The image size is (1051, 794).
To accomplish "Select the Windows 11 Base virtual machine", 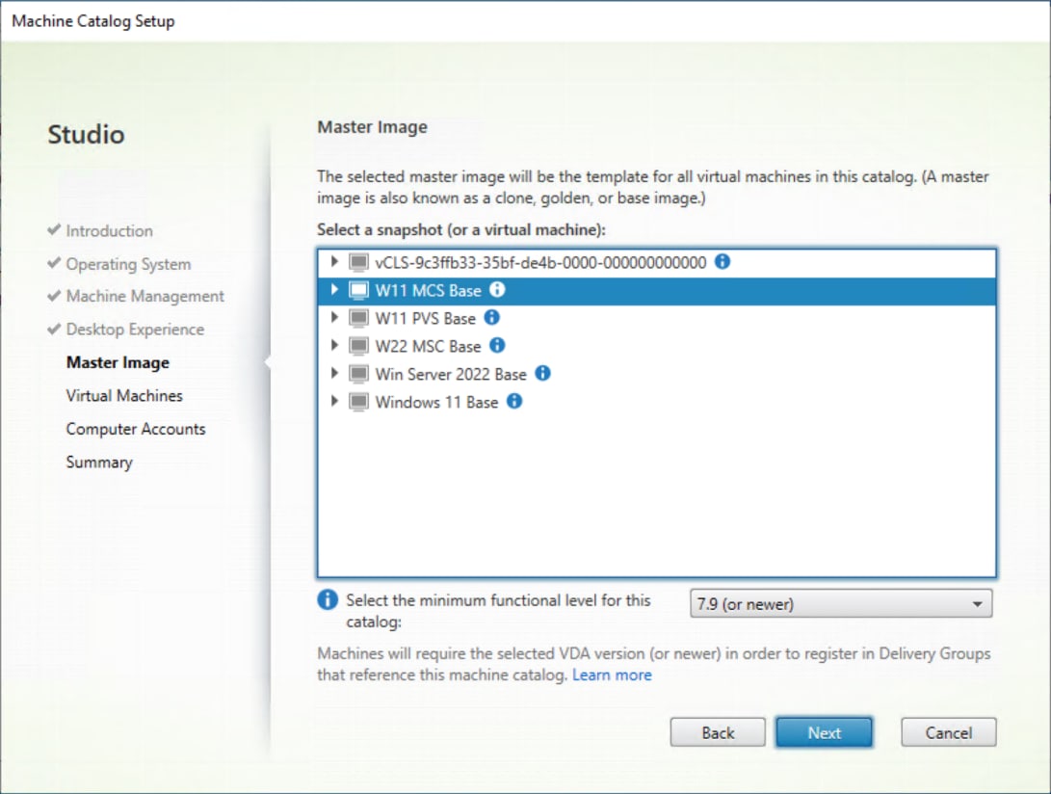I will tap(657, 403).
